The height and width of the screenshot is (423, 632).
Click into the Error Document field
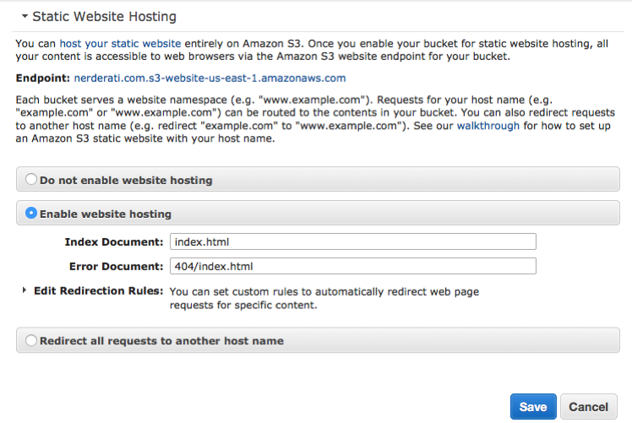(352, 266)
